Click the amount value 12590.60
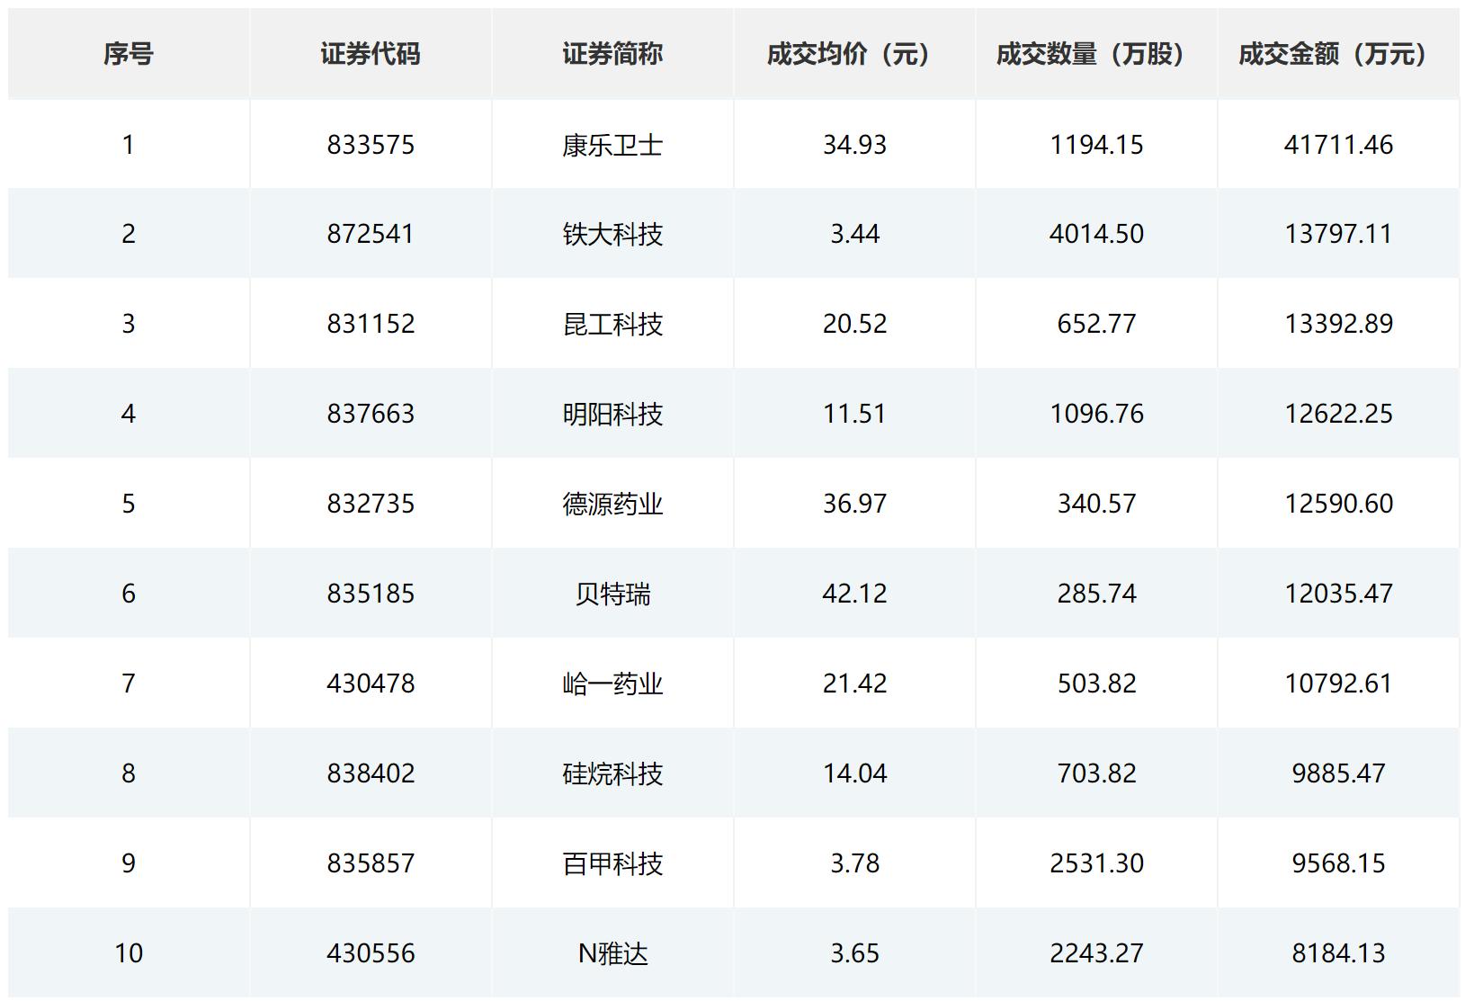This screenshot has height=1001, width=1465. pos(1338,504)
